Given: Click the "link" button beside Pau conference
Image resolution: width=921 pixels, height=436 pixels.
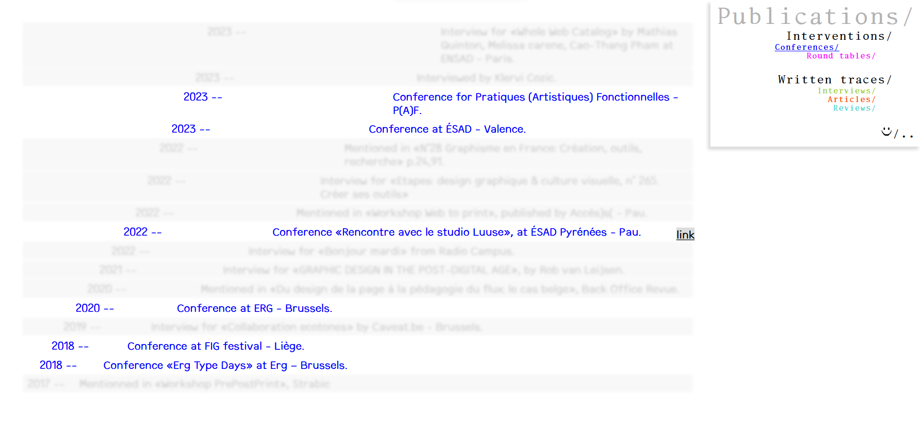Looking at the screenshot, I should click(x=685, y=235).
